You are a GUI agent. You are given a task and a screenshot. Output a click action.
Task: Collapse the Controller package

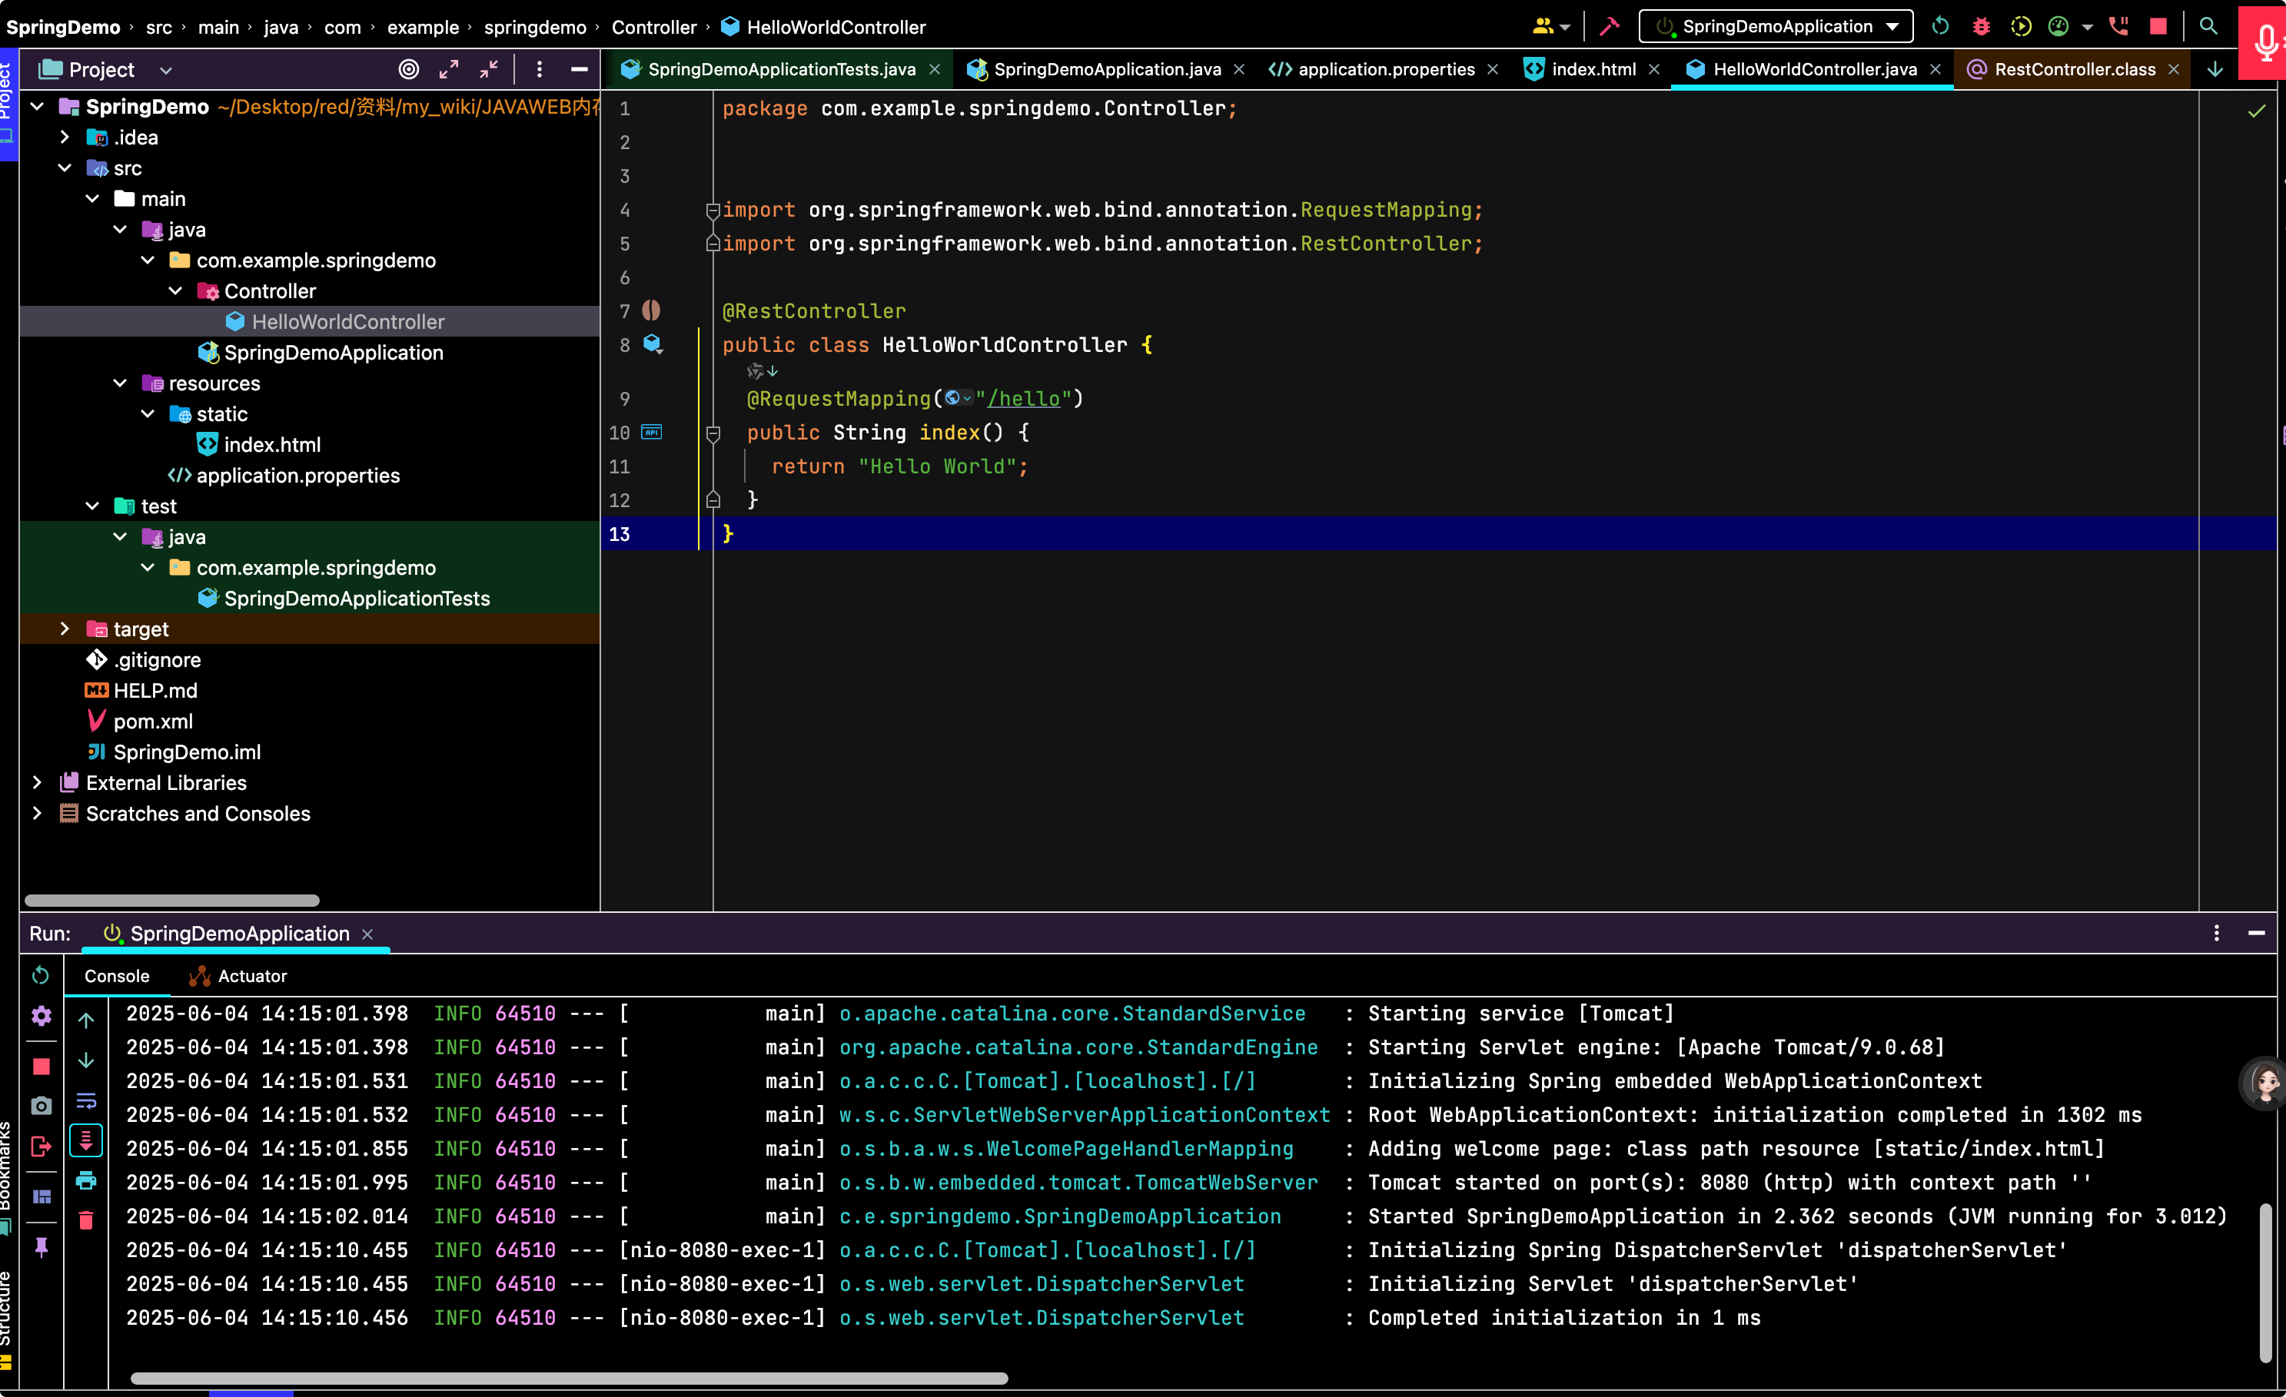(175, 291)
